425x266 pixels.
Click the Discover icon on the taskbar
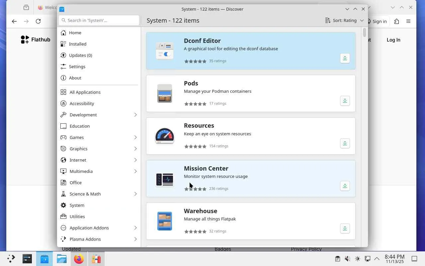click(44, 259)
